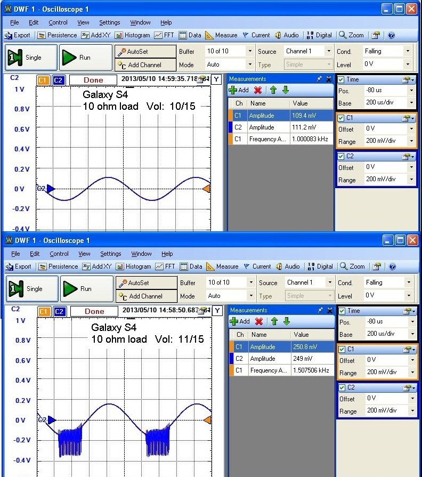This screenshot has height=477, width=422.
Task: Toggle blue C2 plot button in top window
Action: [x=58, y=80]
